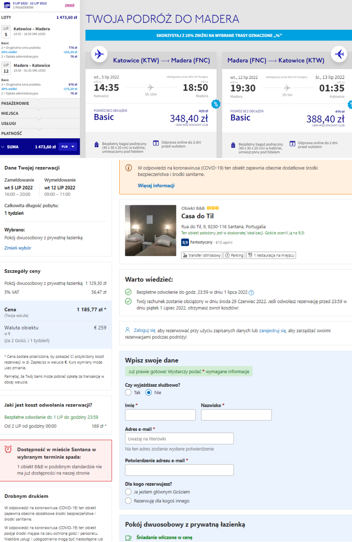Click the transfer lotniskowy amenity tag
Screen dimensions: 352x542
(202, 255)
